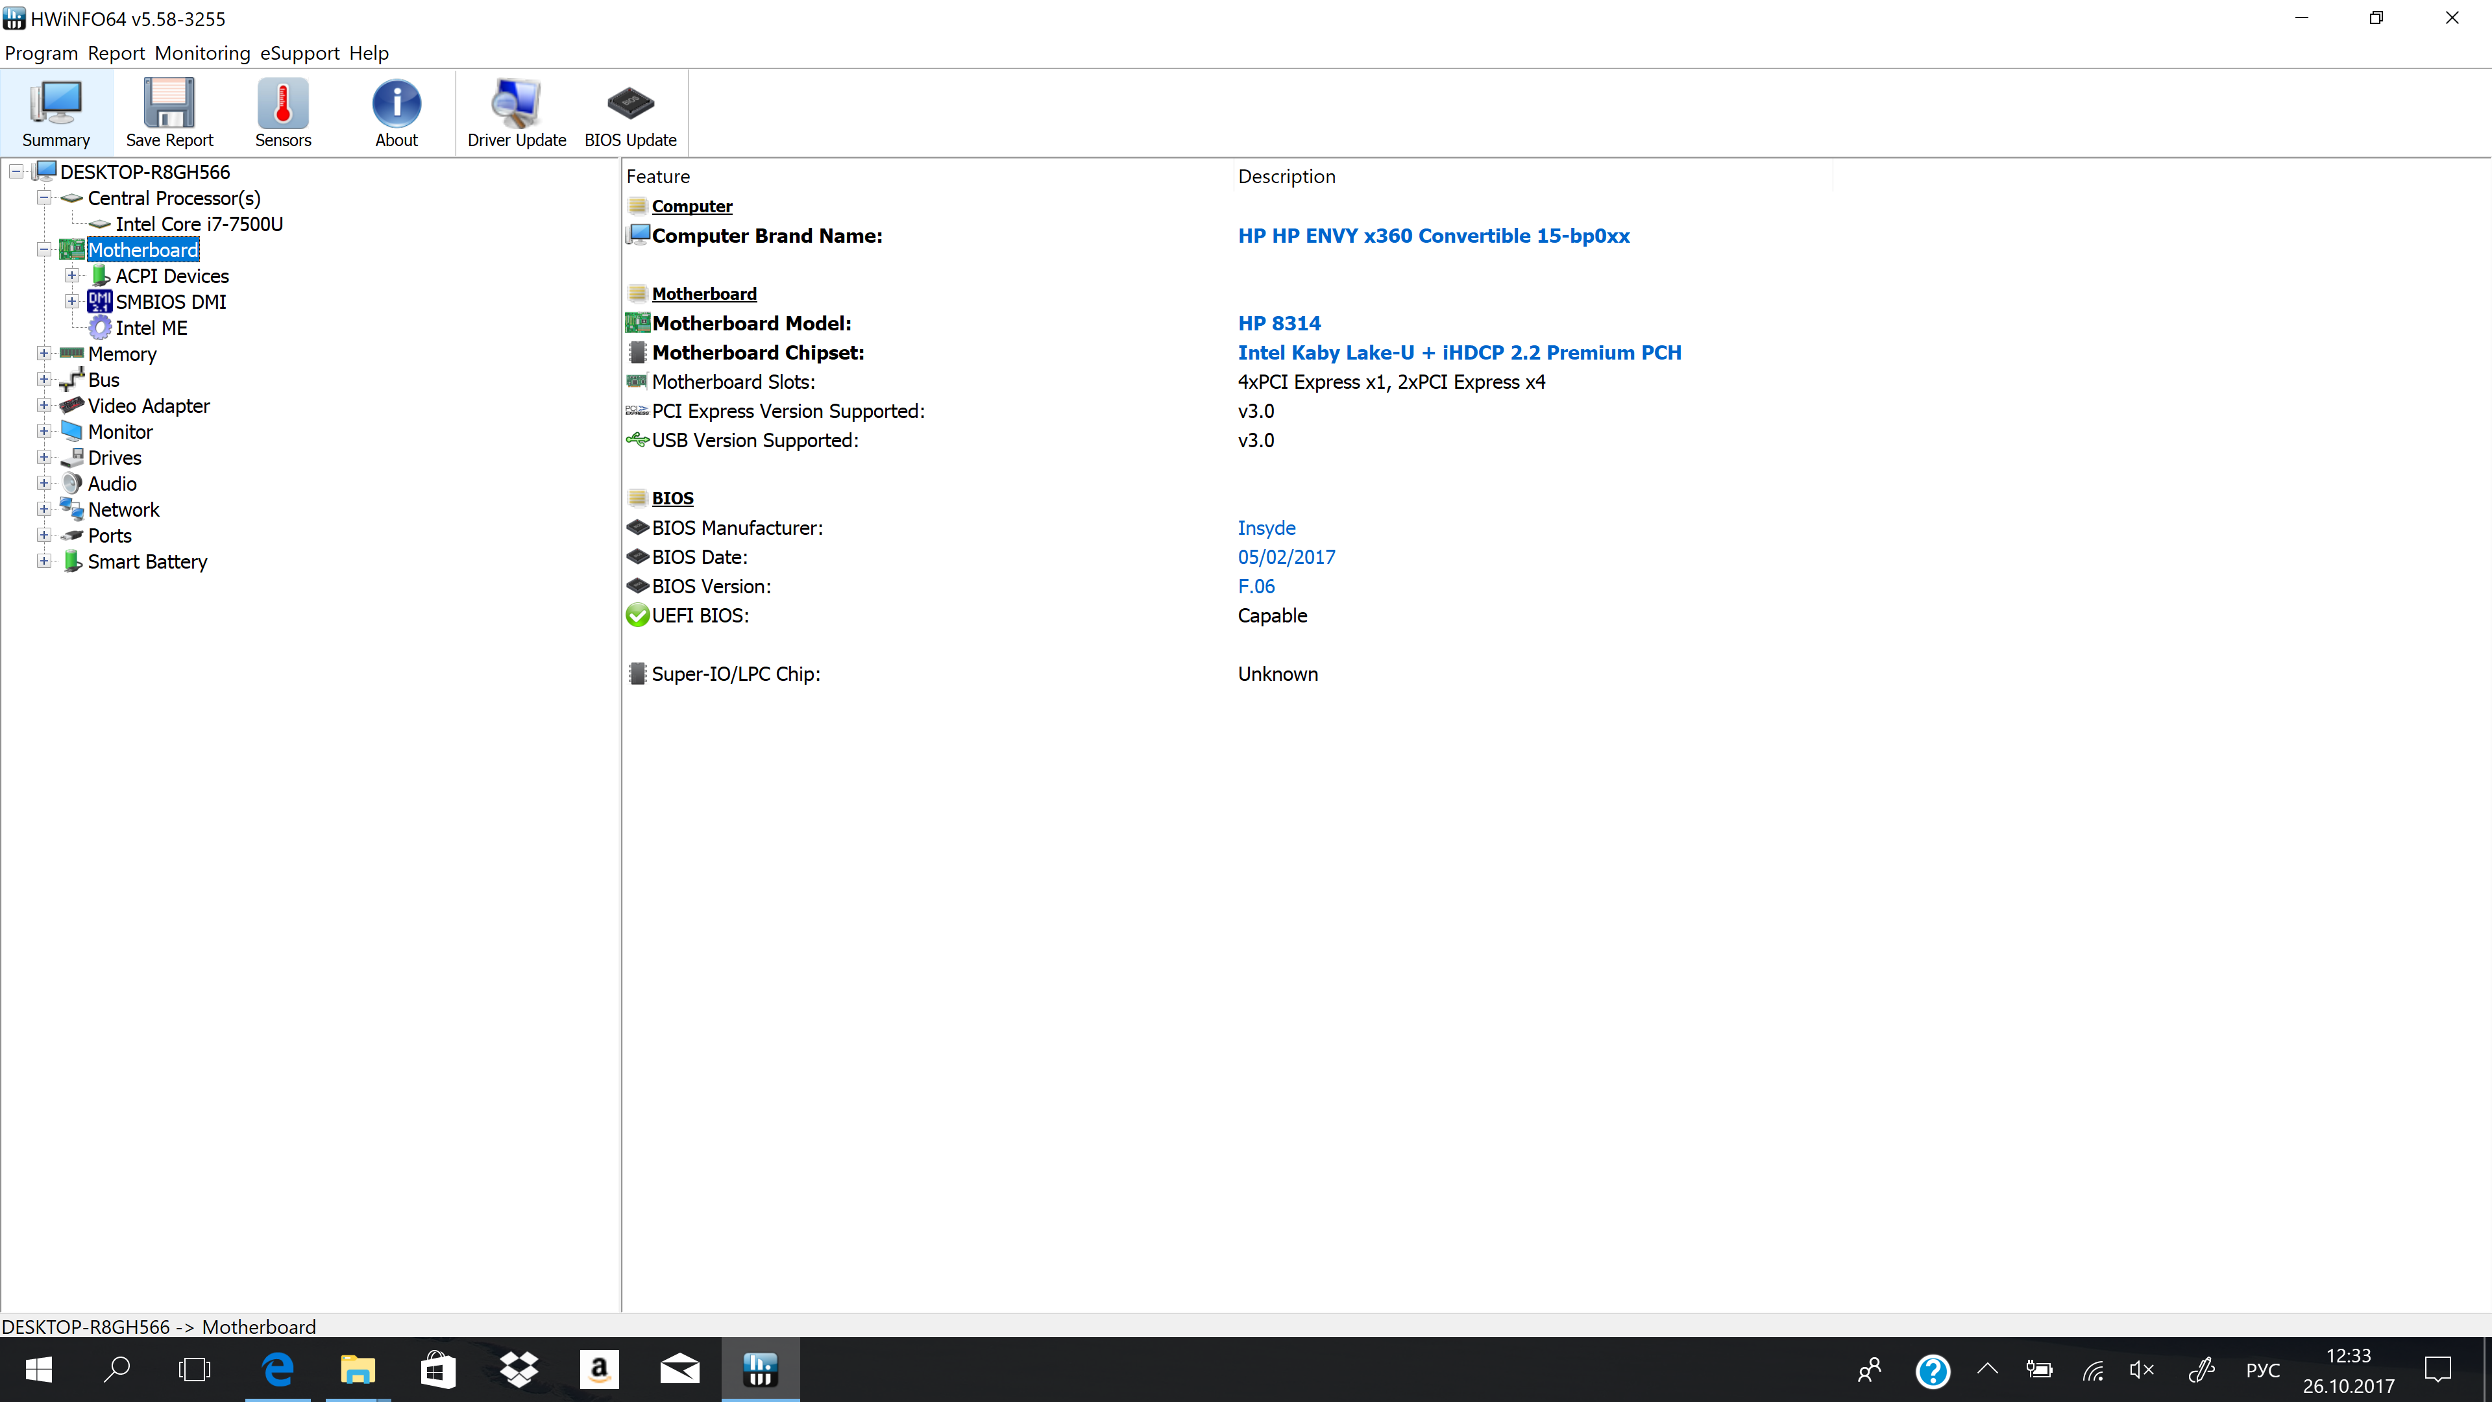Open the eSupport menu
The height and width of the screenshot is (1402, 2492).
[300, 53]
